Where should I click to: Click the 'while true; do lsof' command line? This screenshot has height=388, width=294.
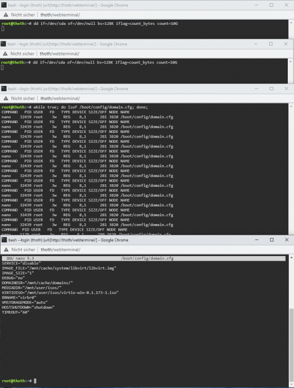coord(90,107)
